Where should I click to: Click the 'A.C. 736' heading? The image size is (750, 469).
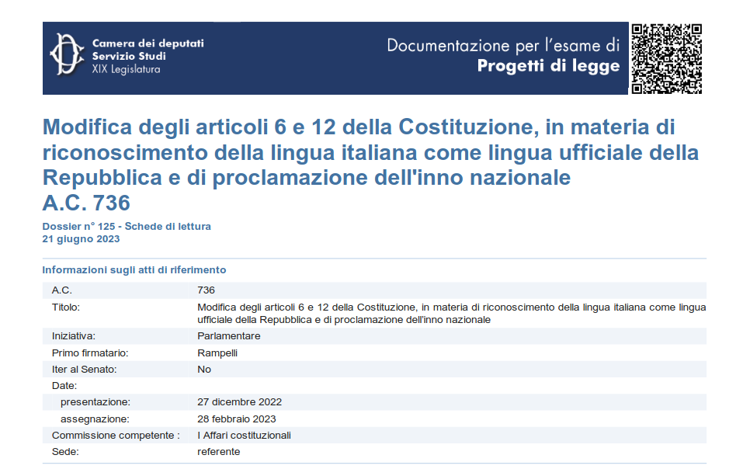(86, 203)
